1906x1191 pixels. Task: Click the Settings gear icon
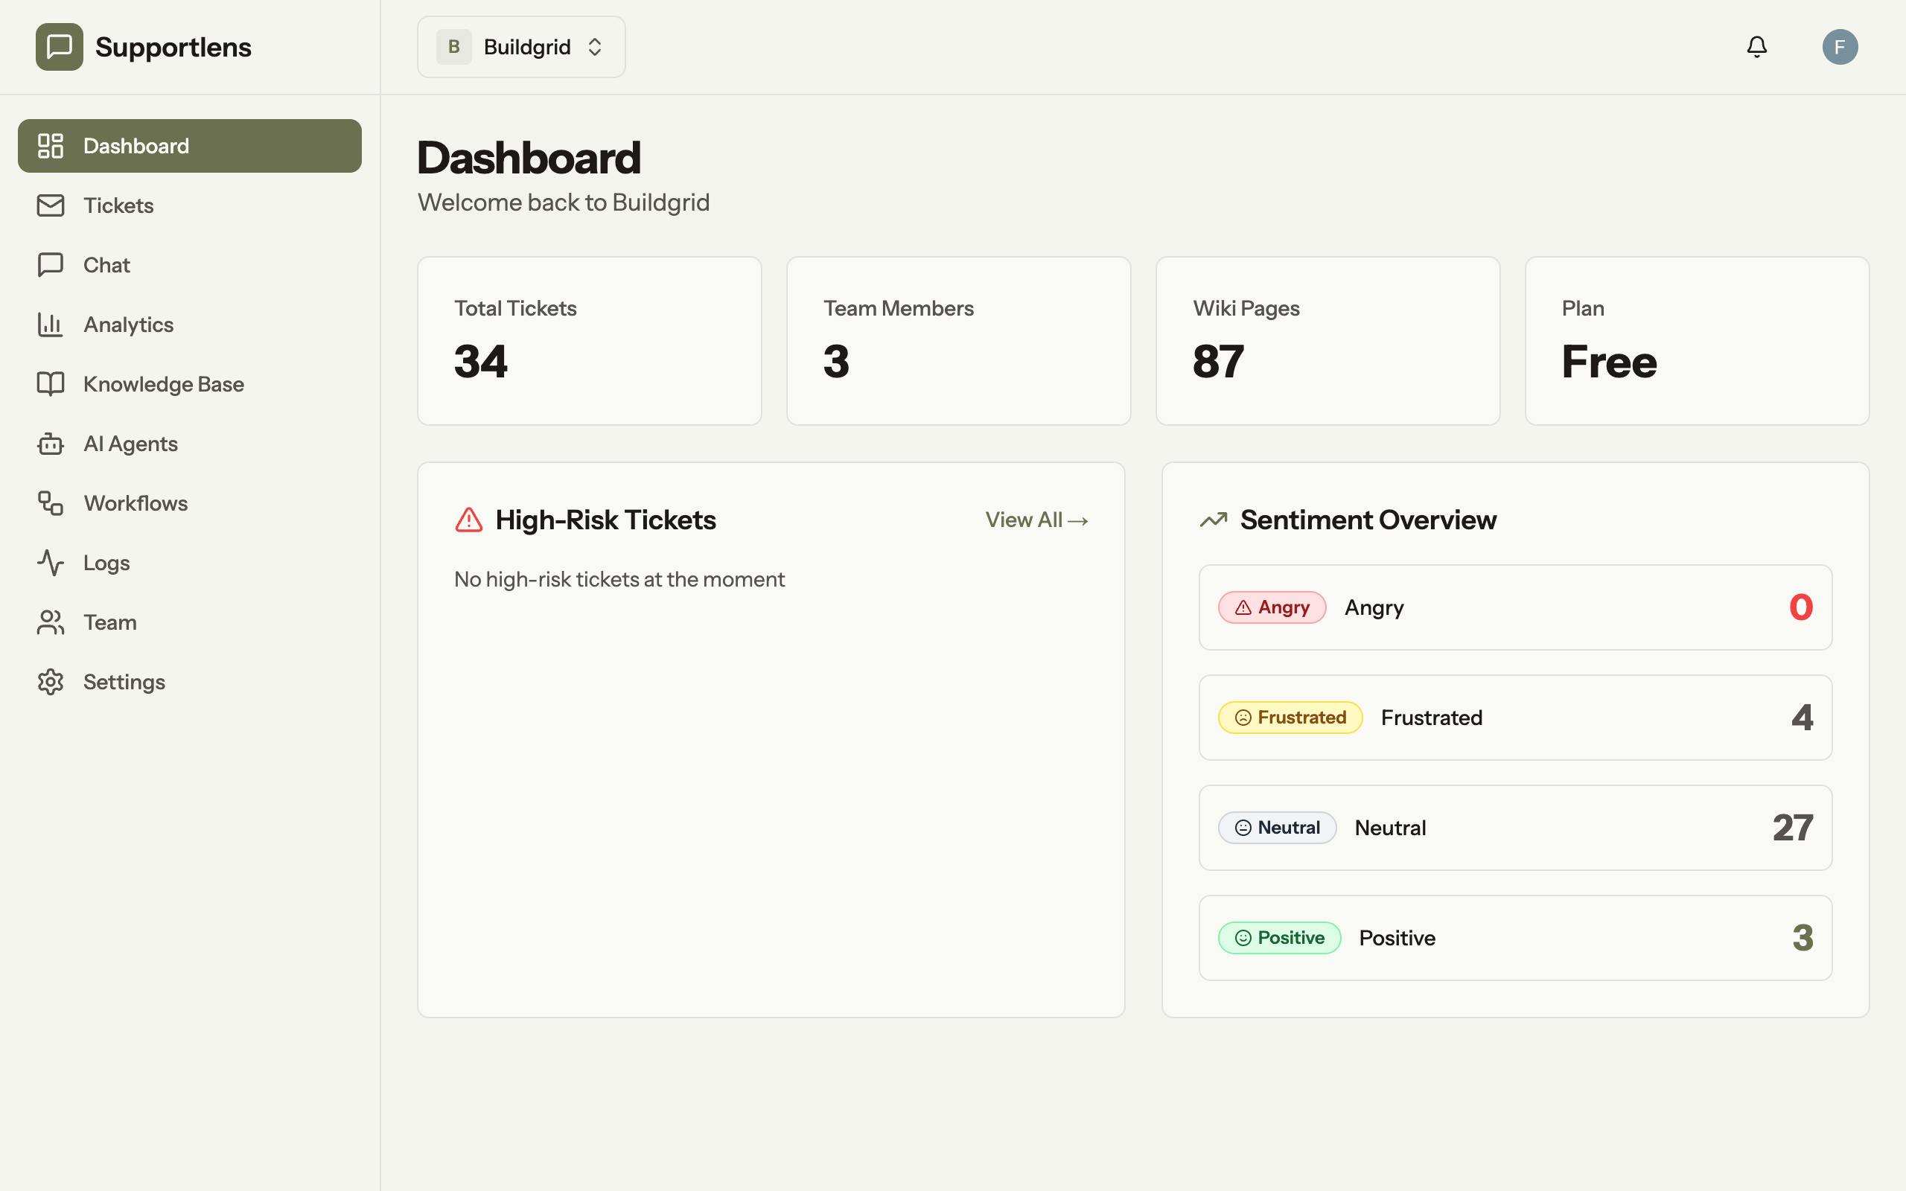pos(51,682)
